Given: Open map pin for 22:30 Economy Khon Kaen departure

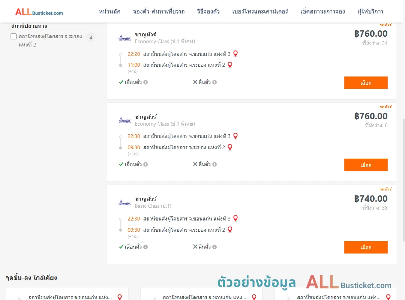Looking at the screenshot, I should click(x=235, y=136).
